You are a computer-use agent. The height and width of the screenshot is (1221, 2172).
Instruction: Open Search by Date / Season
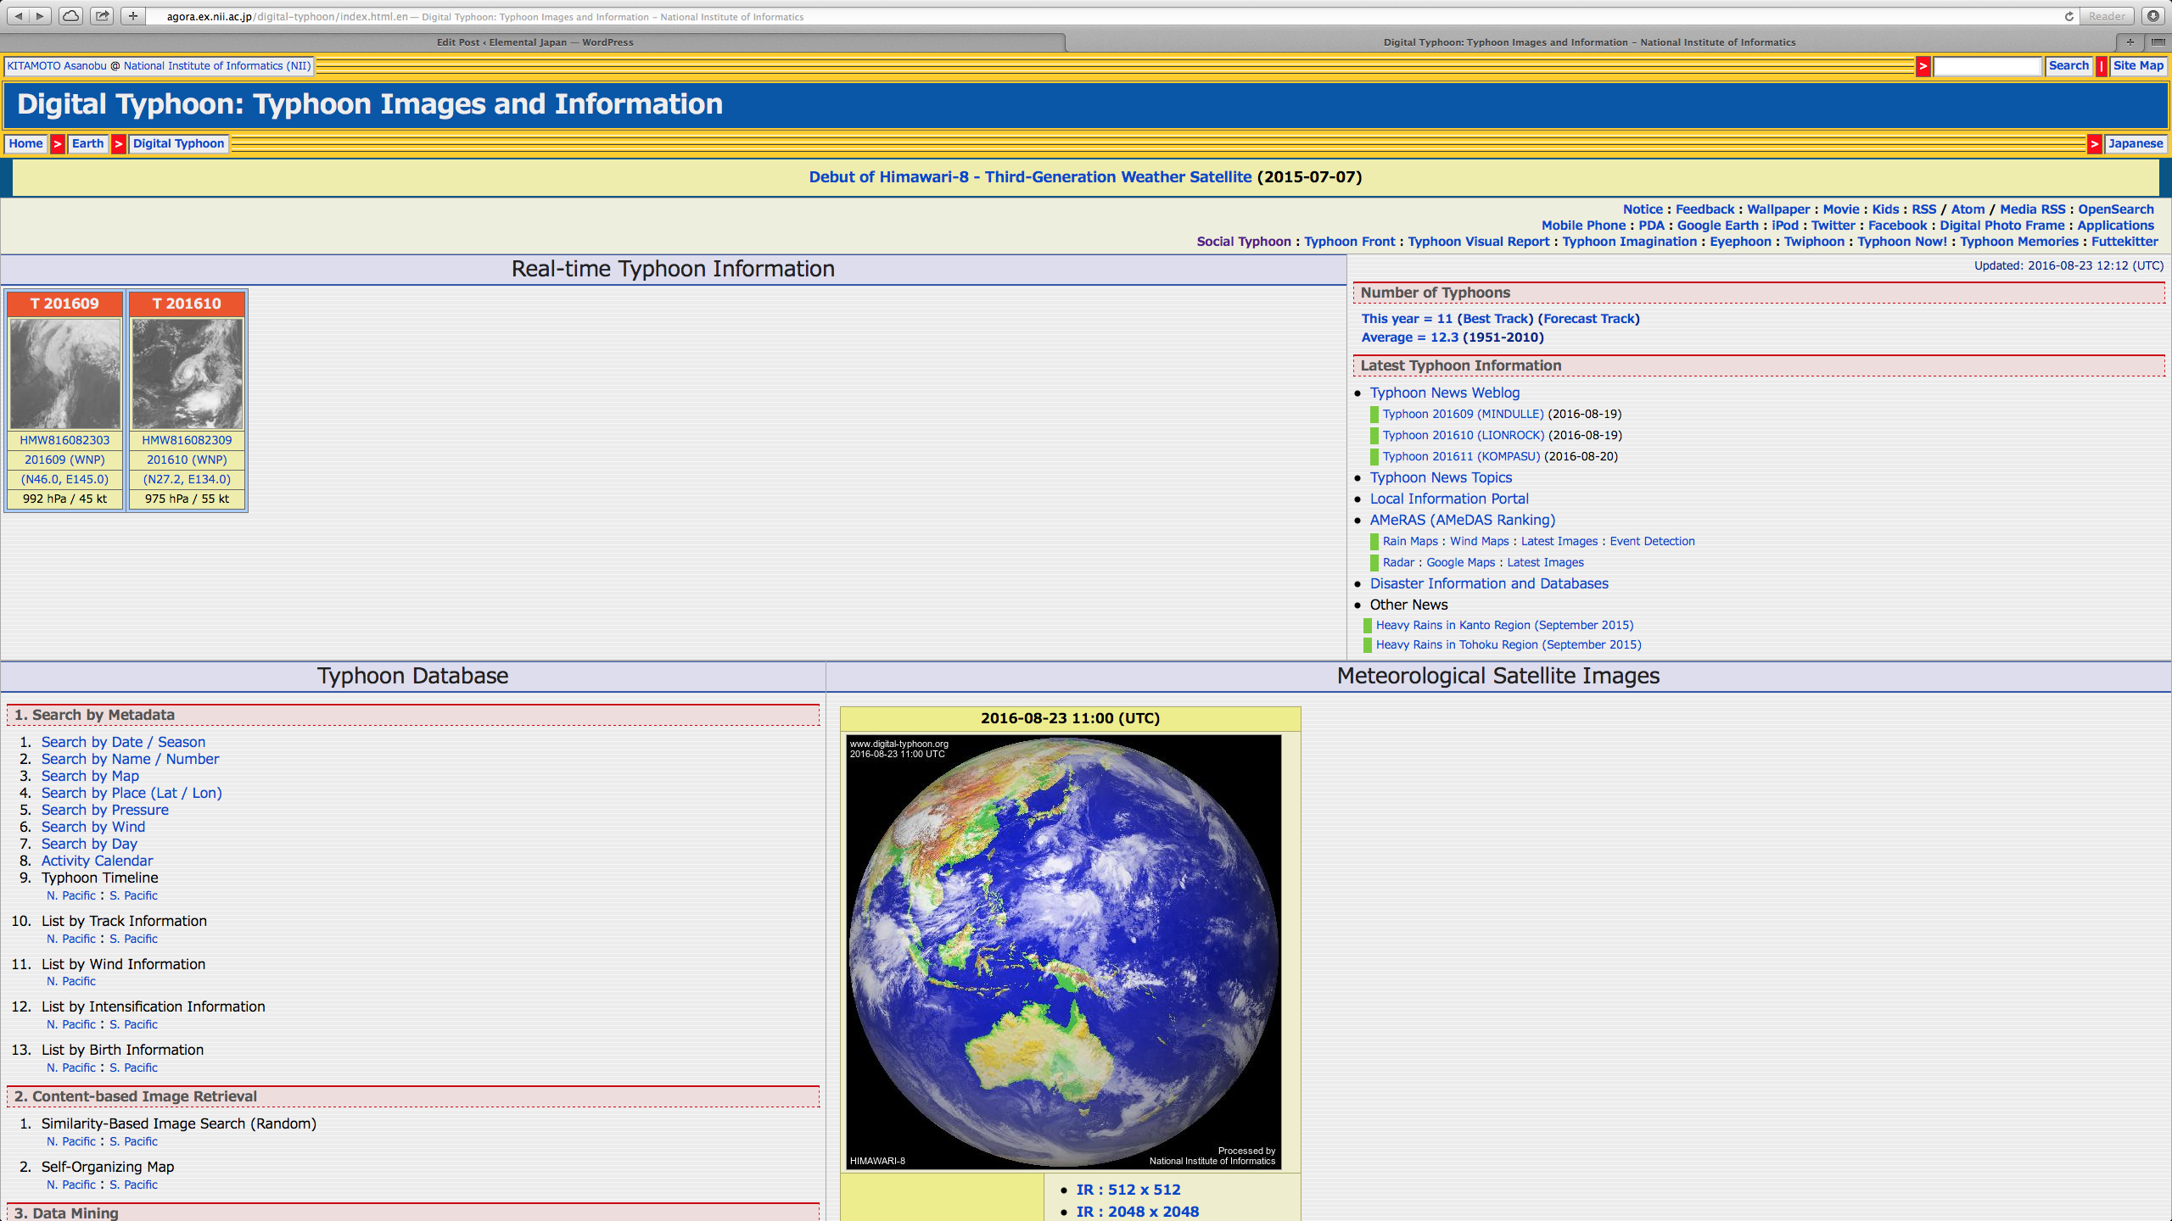123,742
